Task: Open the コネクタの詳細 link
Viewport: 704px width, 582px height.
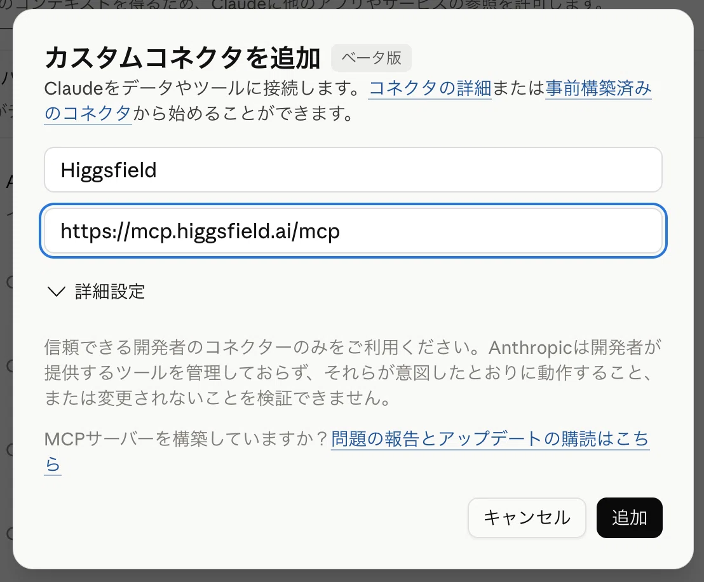Action: click(430, 88)
